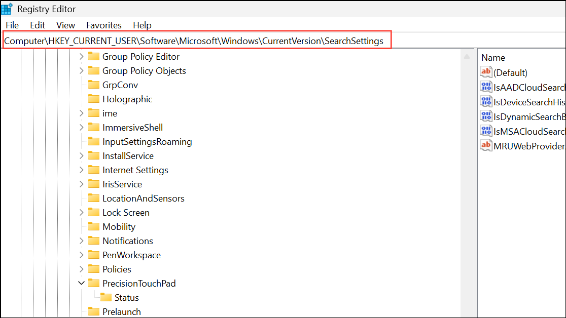Select the IsDeviceSearchHis value name

[529, 102]
